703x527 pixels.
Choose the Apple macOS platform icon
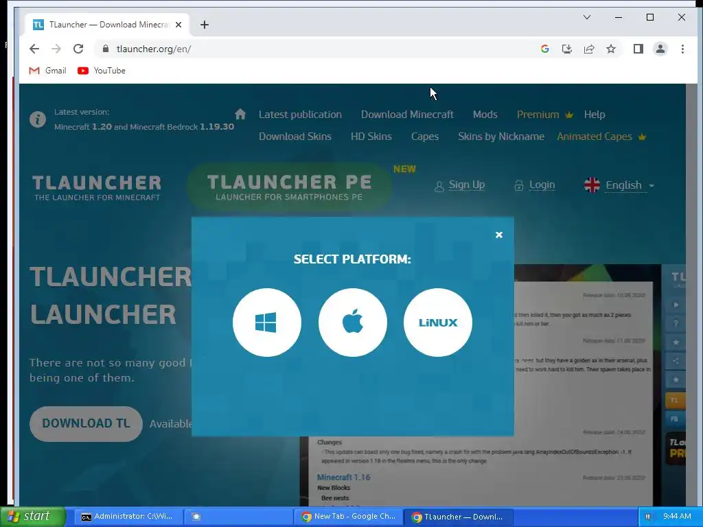coord(352,323)
